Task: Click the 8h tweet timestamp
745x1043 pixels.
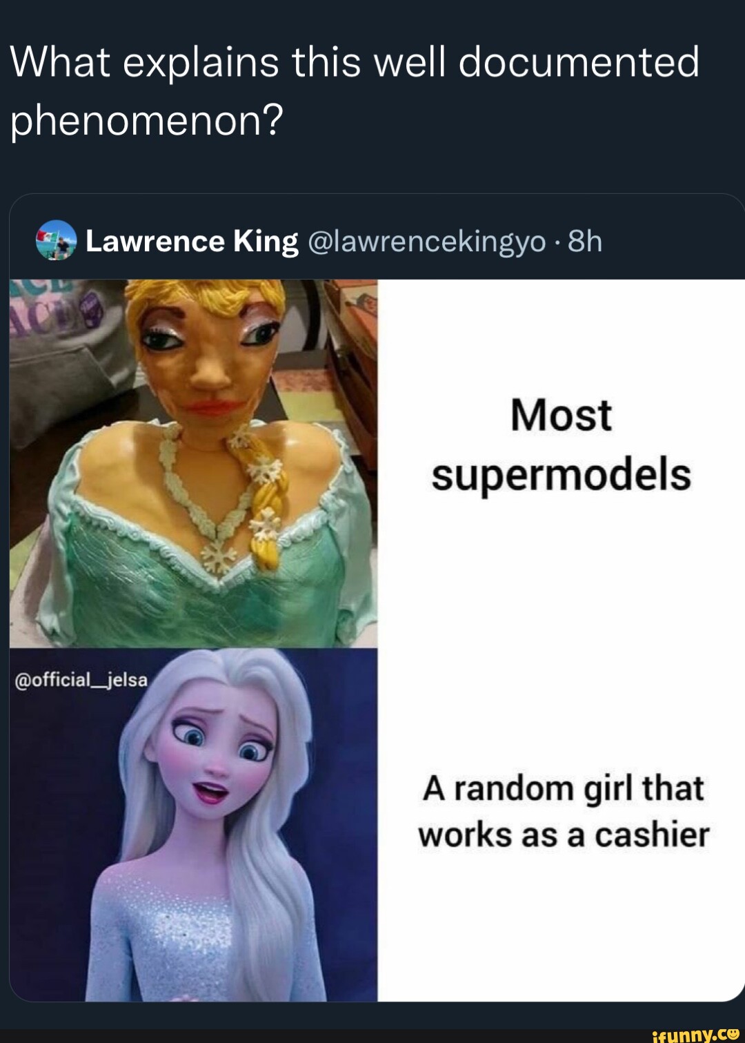Action: (584, 242)
